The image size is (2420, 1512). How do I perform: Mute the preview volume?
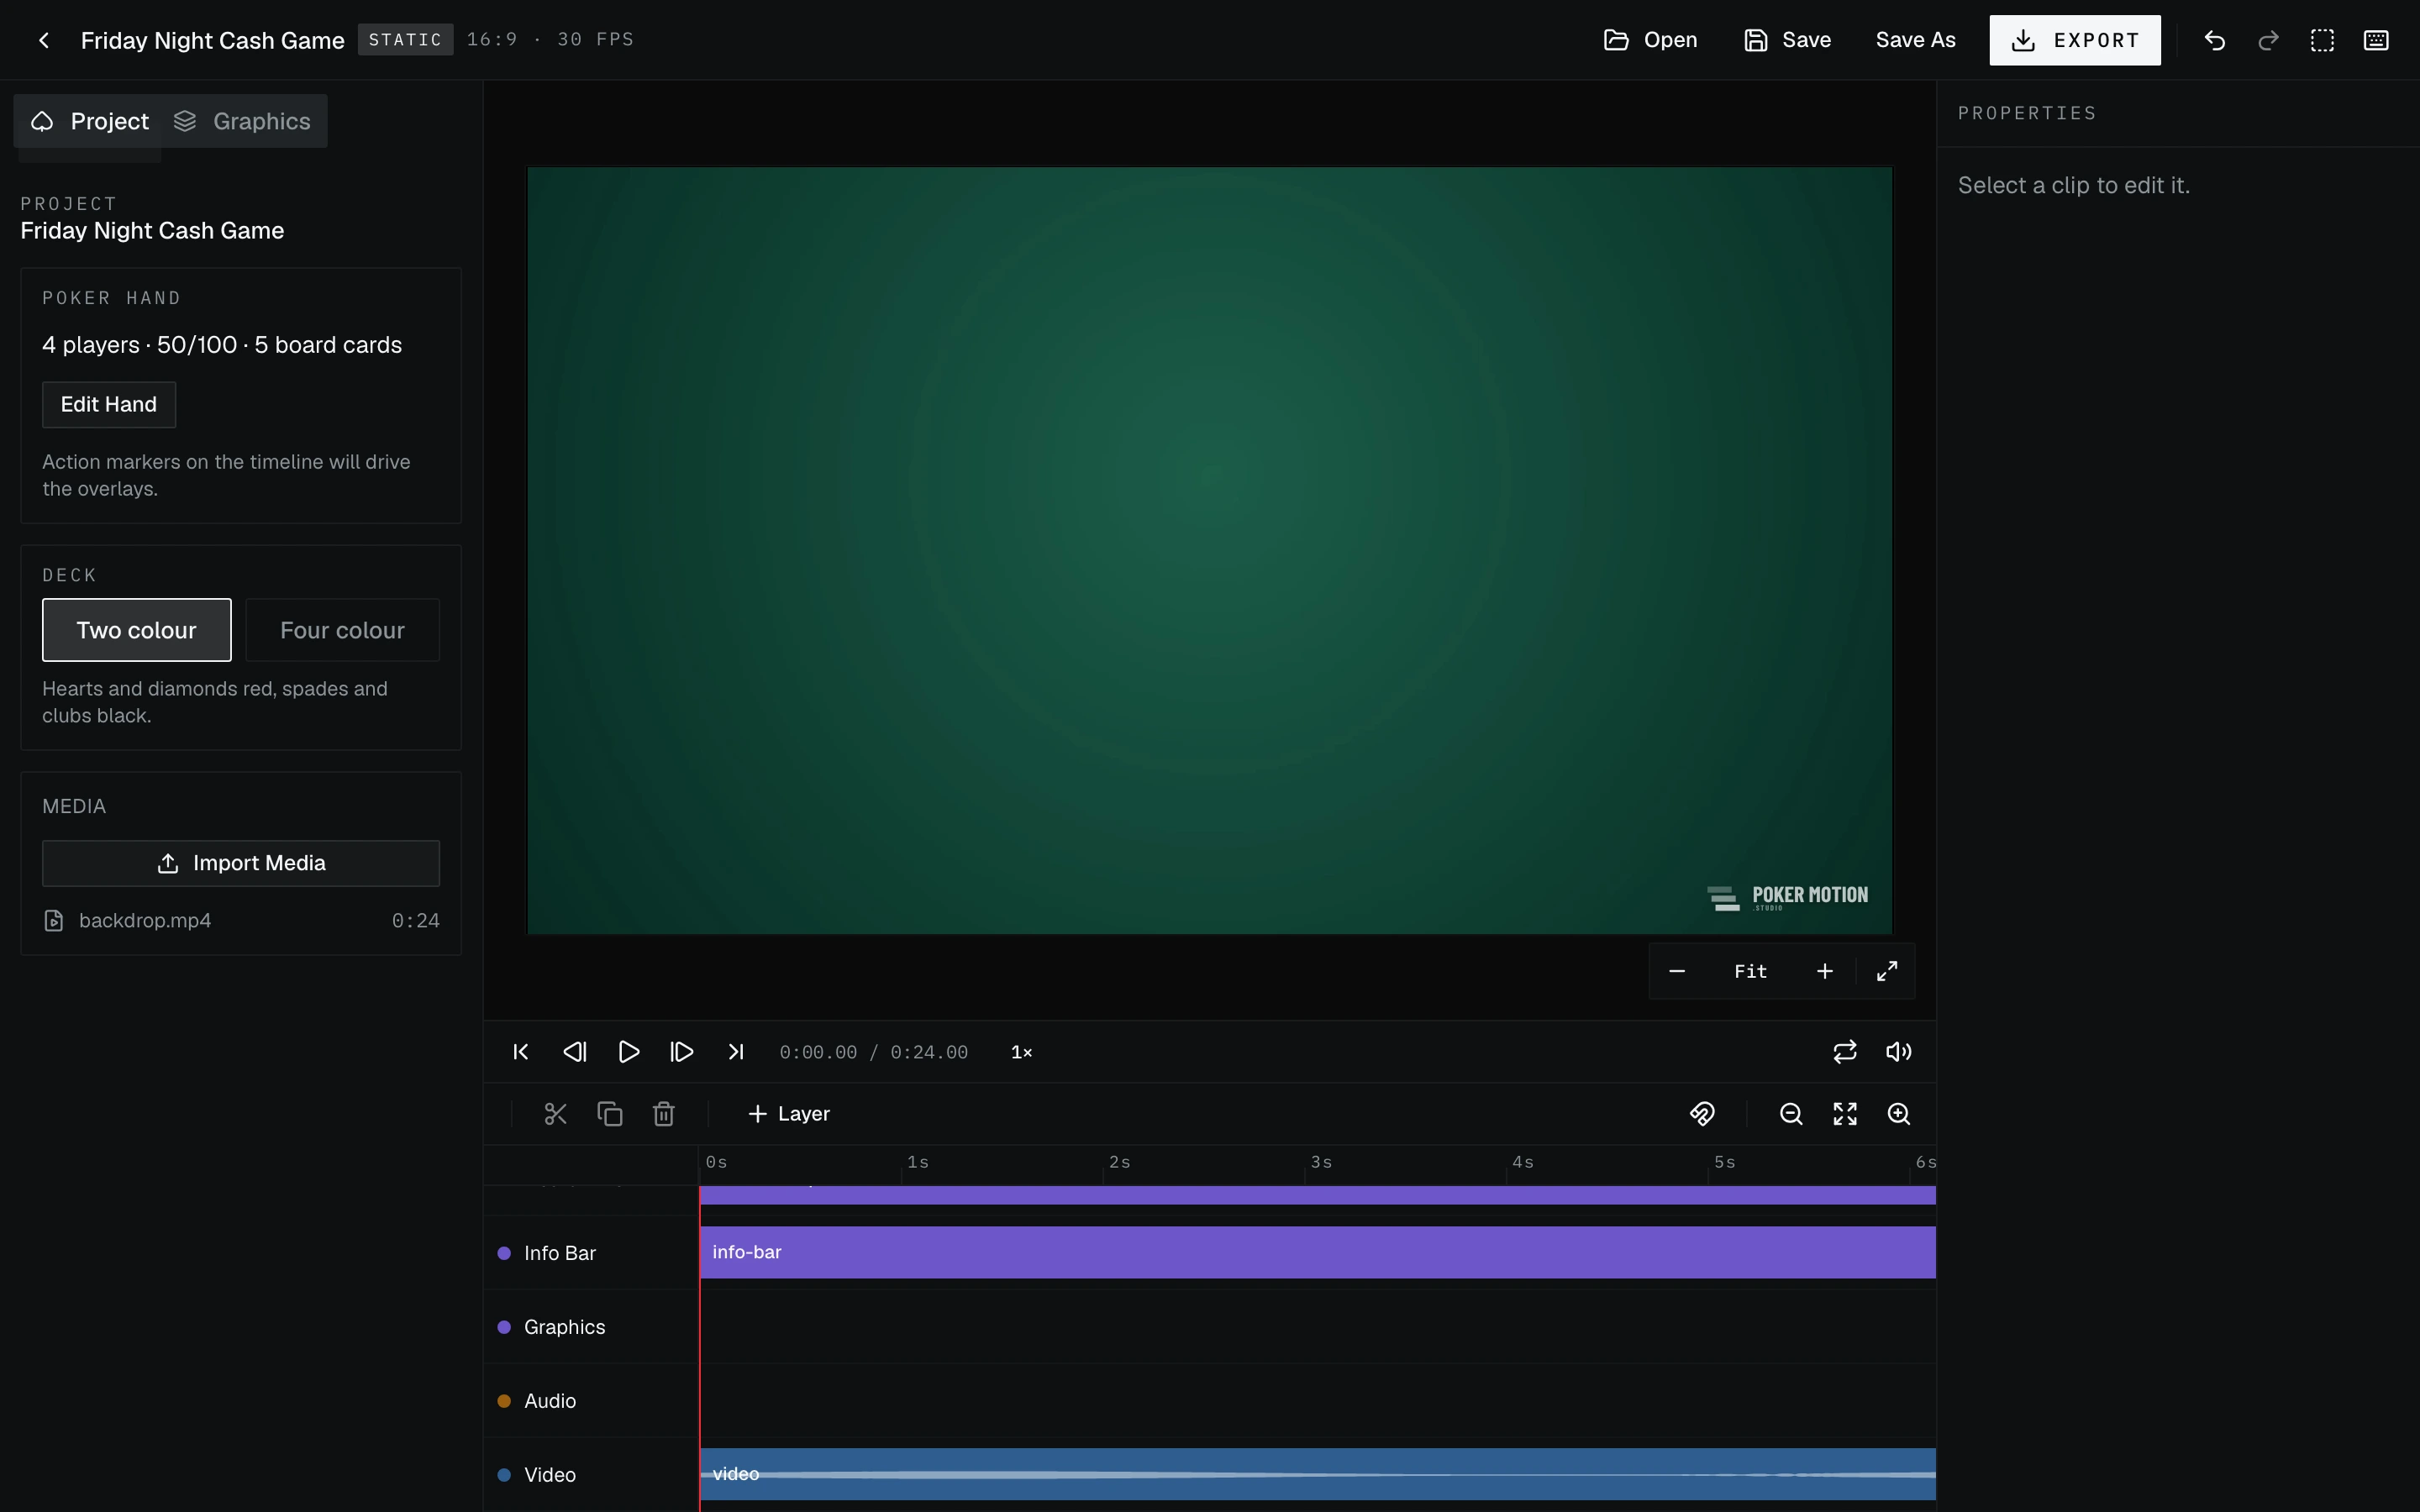[1898, 1052]
